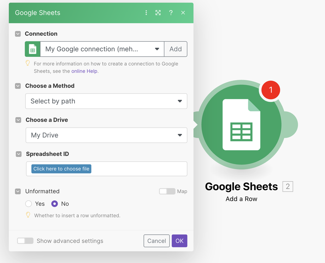Screen dimensions: 325x263
Task: Click the 'Whether to insert a row unformatted' hint
Action: [x=77, y=216]
